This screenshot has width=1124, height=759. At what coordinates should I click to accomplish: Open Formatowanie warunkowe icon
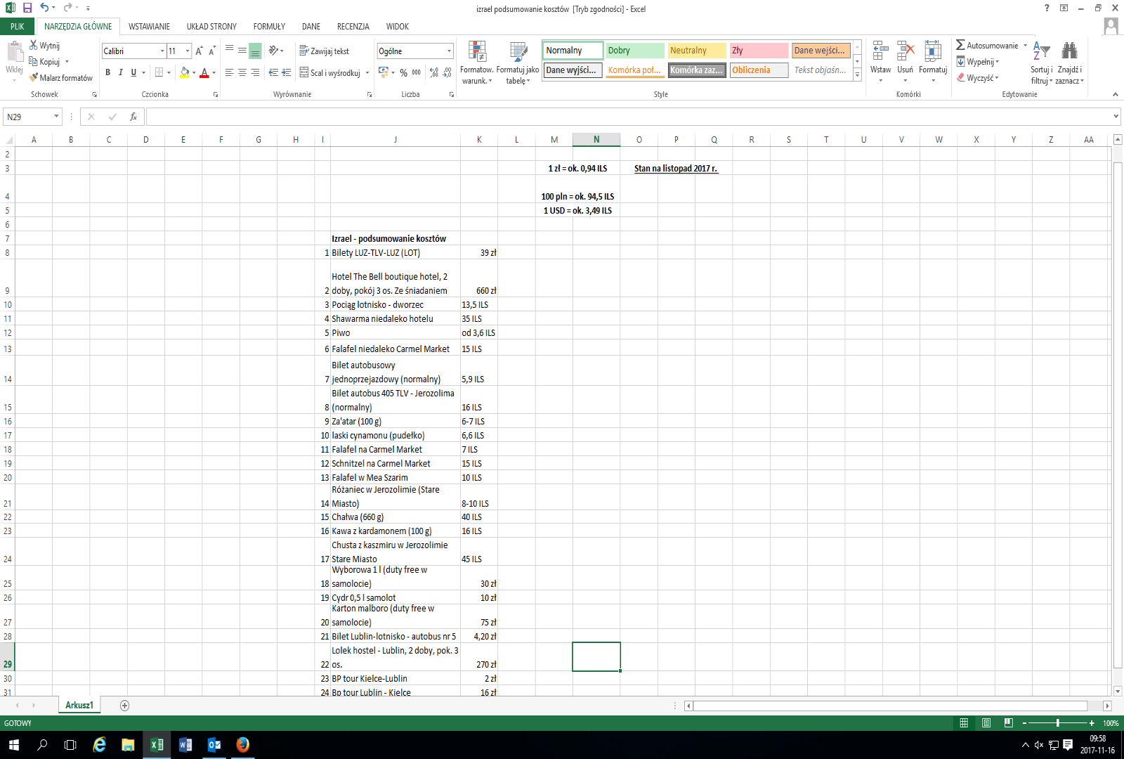pos(477,63)
